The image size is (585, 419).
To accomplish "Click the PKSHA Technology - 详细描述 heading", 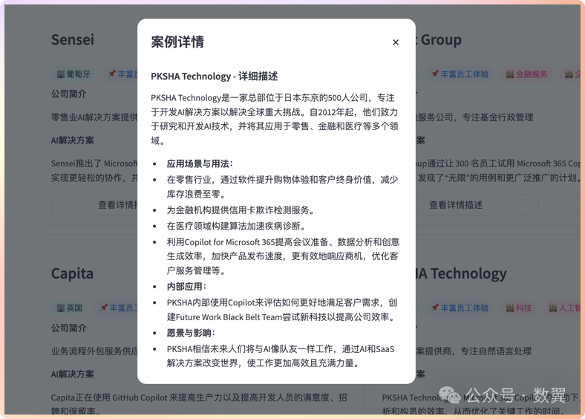I will (x=214, y=77).
